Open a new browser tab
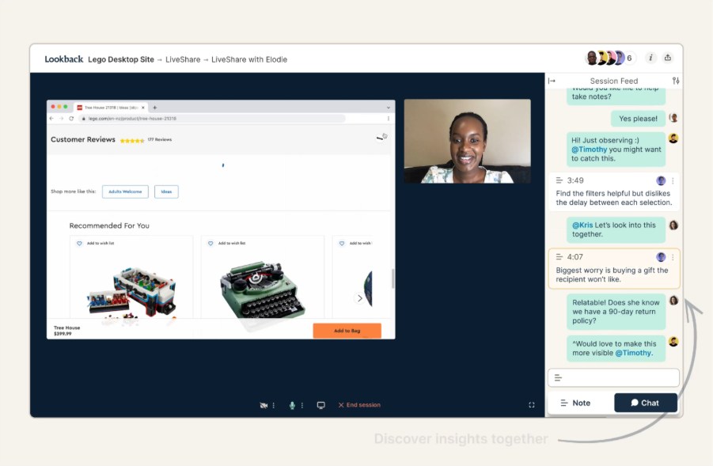The height and width of the screenshot is (466, 713). coord(155,108)
